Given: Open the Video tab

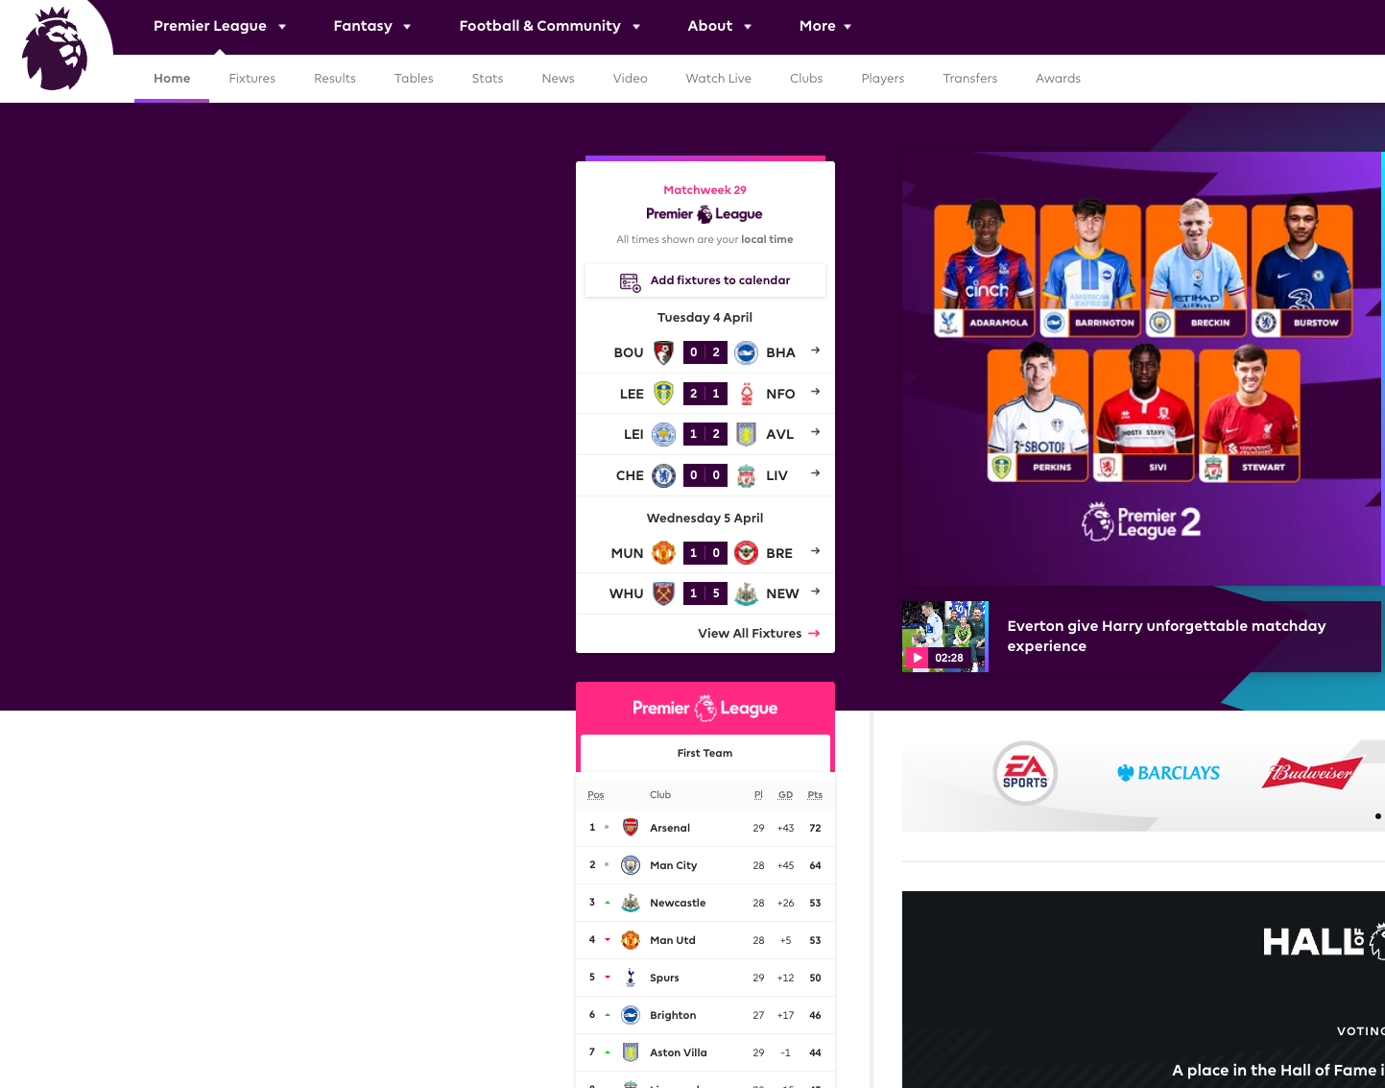Looking at the screenshot, I should (631, 79).
